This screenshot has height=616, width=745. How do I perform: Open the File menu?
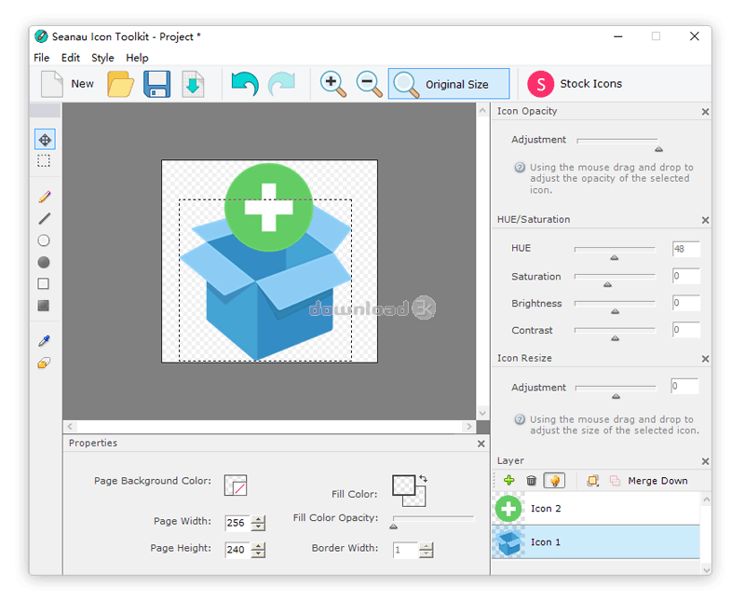41,58
